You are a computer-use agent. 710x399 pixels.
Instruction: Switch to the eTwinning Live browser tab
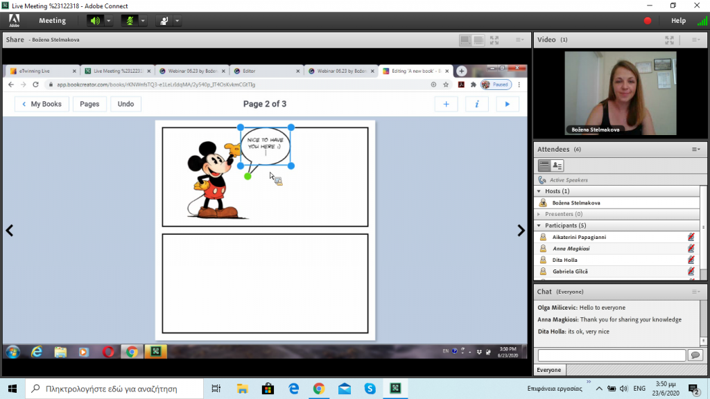[x=44, y=71]
